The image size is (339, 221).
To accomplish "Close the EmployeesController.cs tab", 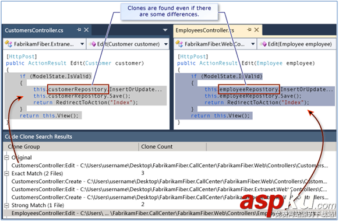I will pos(256,30).
